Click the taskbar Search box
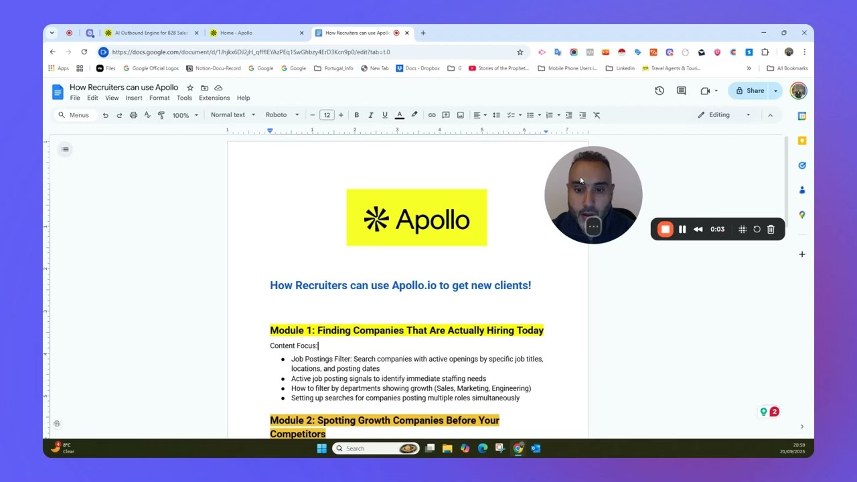This screenshot has height=482, width=857. pos(377,449)
